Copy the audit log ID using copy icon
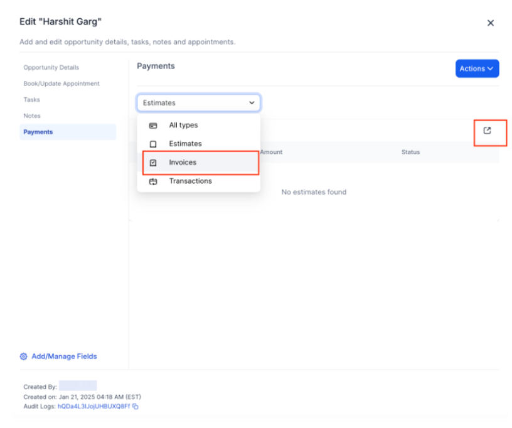This screenshot has height=428, width=512. (x=136, y=407)
